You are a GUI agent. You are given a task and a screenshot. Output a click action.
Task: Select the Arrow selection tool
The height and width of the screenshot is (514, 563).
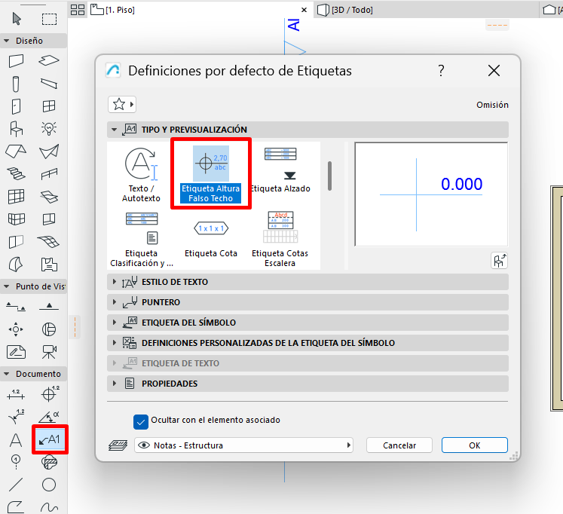[x=17, y=19]
